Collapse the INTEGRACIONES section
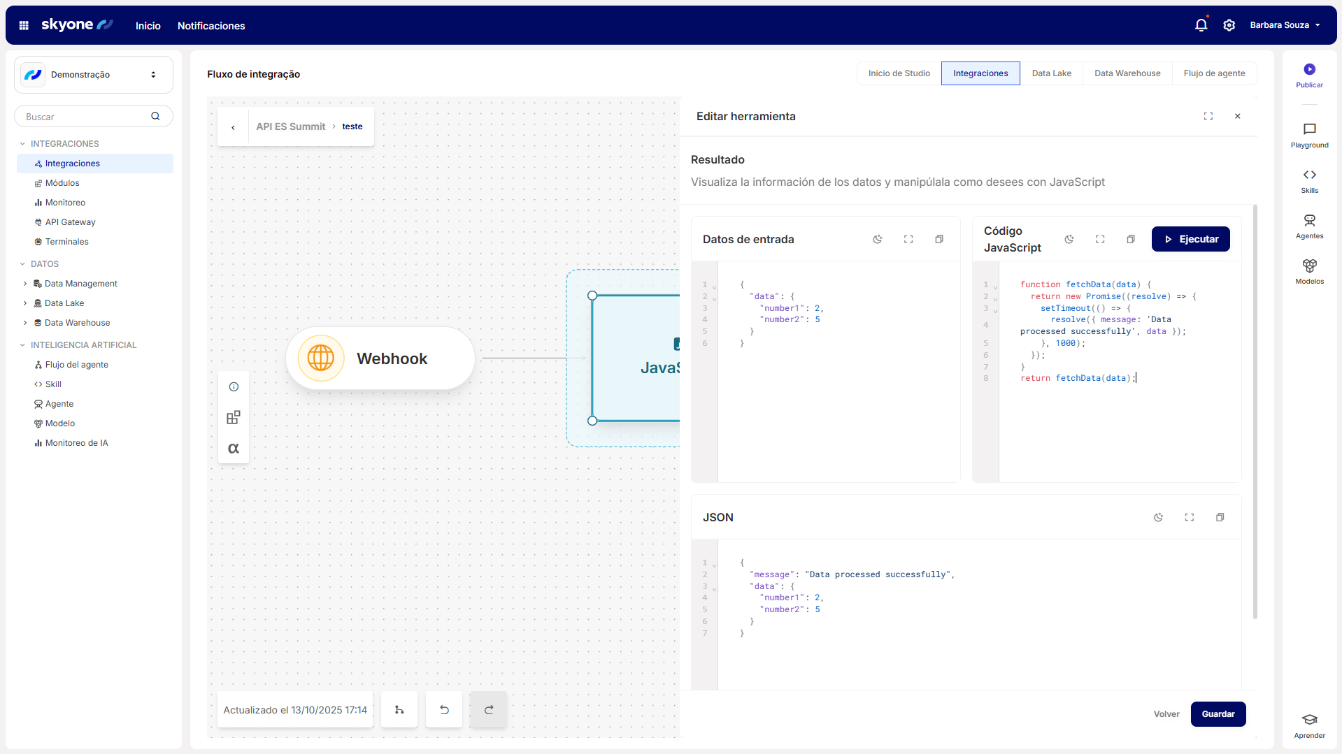1342x754 pixels. point(22,144)
